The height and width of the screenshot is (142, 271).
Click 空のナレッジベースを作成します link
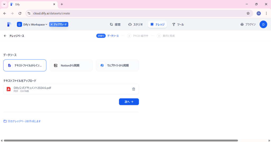[22, 121]
